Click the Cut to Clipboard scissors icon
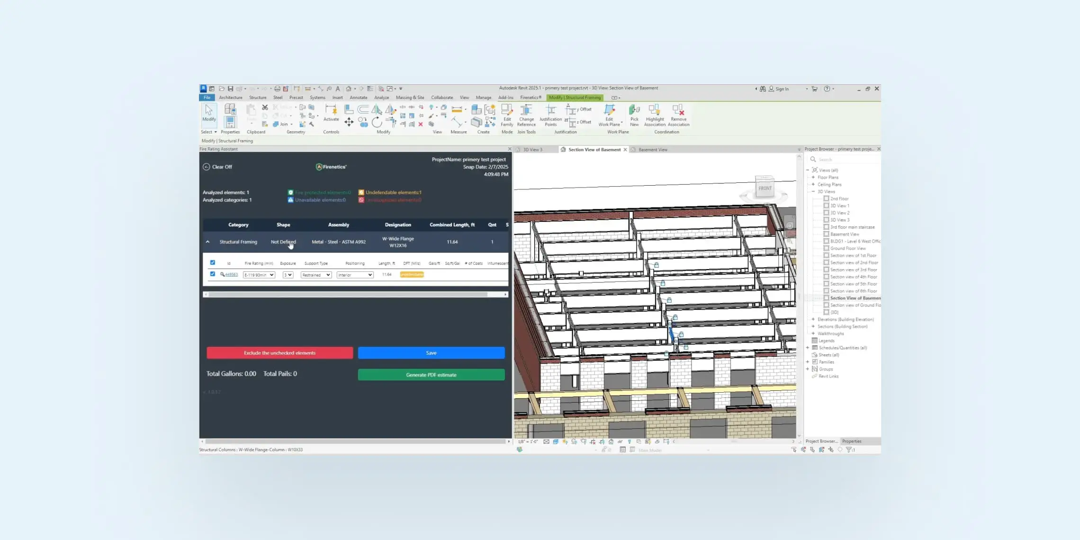Image resolution: width=1080 pixels, height=540 pixels. tap(265, 108)
